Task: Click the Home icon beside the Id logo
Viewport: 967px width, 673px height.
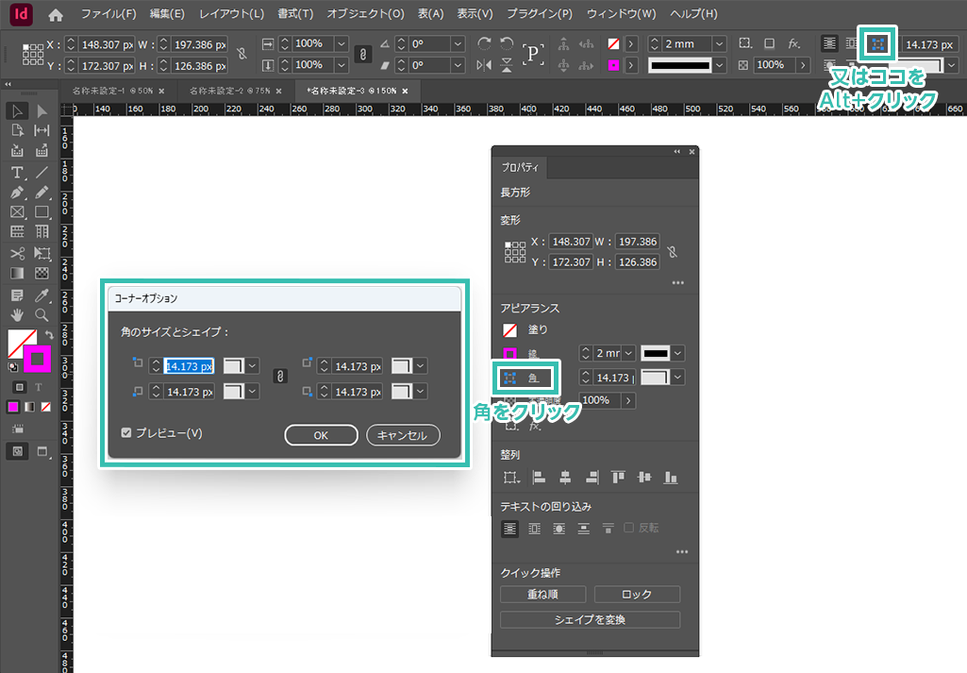Action: tap(56, 15)
